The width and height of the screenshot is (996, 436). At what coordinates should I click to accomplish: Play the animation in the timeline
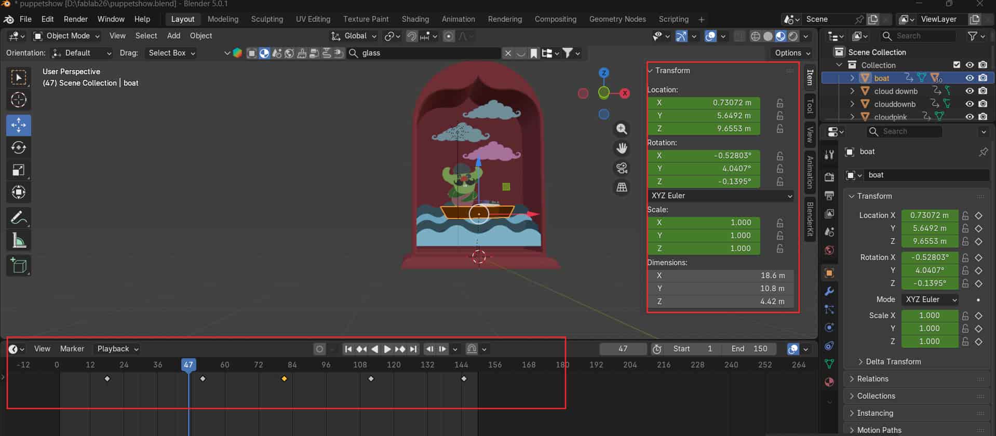pyautogui.click(x=387, y=349)
